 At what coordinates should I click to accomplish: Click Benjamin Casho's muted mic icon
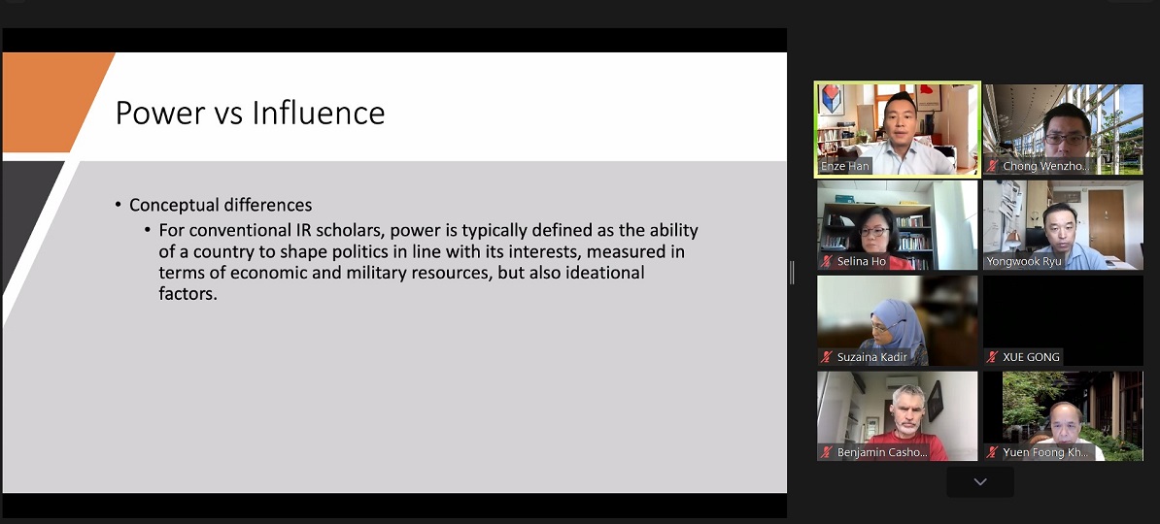coord(827,452)
